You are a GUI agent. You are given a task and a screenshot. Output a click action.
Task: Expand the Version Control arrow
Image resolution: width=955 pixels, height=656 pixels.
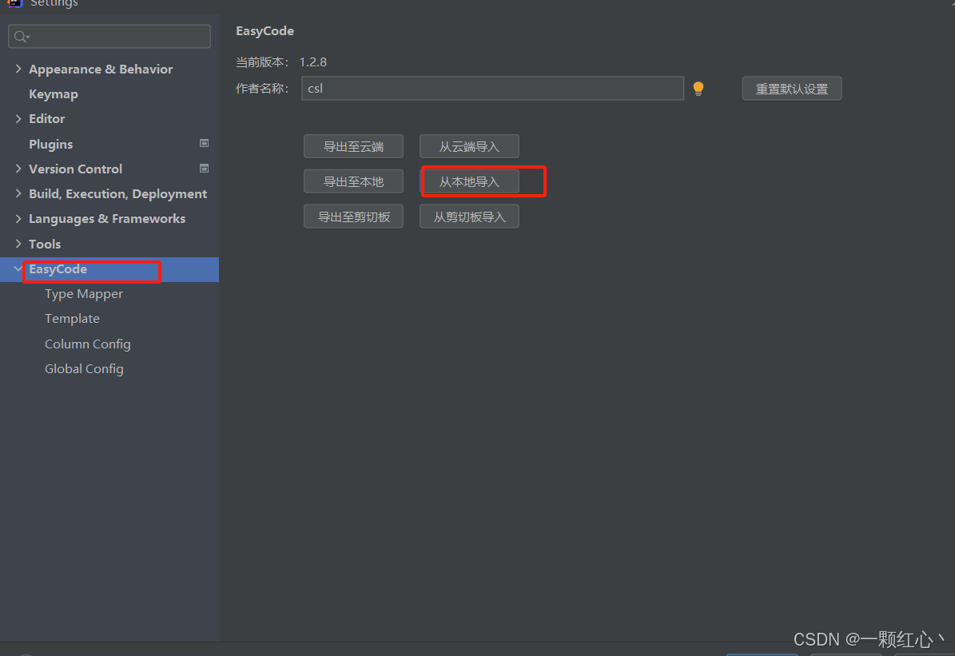[18, 169]
